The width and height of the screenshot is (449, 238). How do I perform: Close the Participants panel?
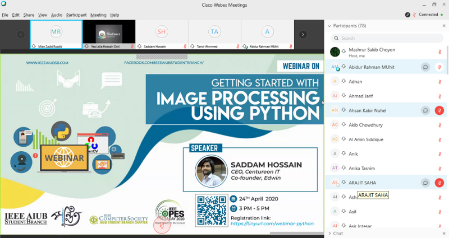pos(444,26)
